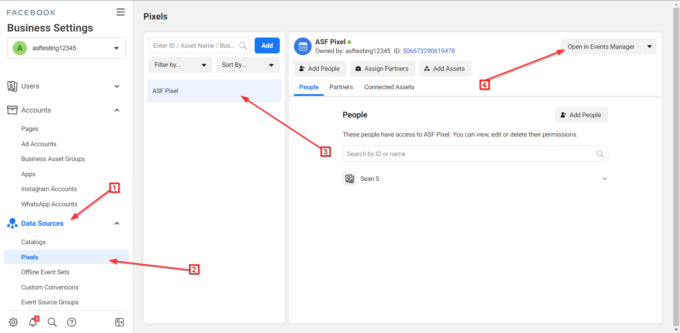Click the green active status dot
This screenshot has width=680, height=333.
point(349,42)
